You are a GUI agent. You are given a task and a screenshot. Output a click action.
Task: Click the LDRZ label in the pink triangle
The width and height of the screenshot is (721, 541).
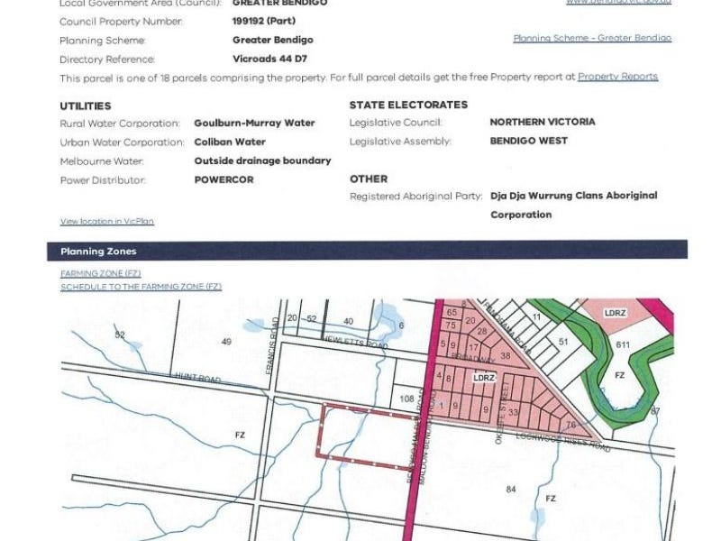pos(484,378)
